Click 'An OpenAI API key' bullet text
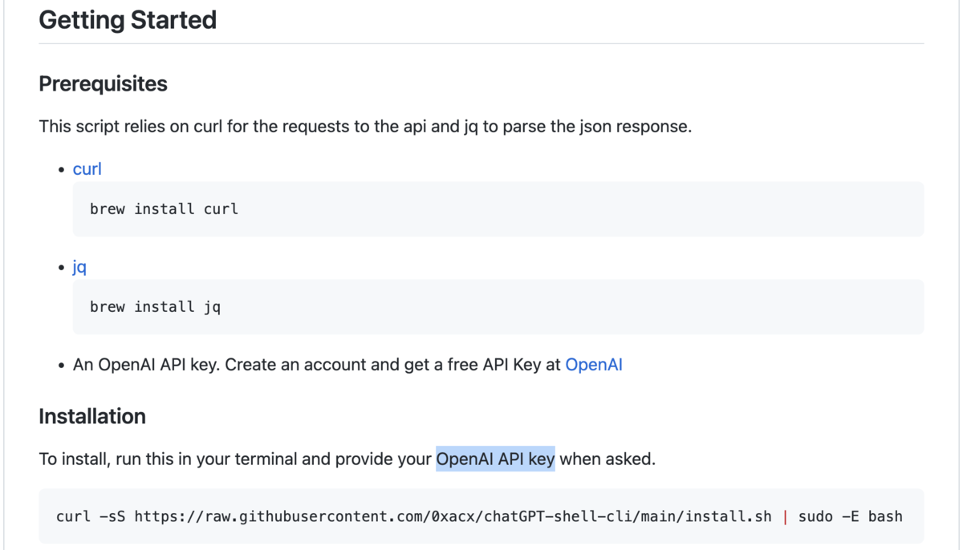The width and height of the screenshot is (963, 550). pyautogui.click(x=146, y=365)
